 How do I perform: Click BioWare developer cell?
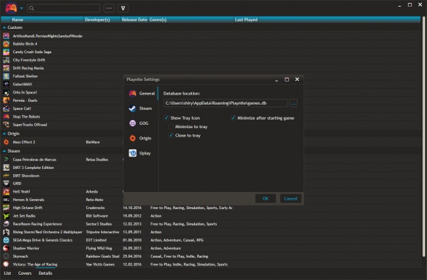(93, 142)
